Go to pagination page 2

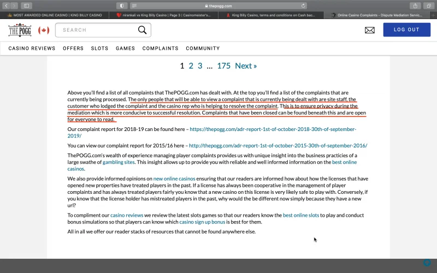pyautogui.click(x=191, y=66)
